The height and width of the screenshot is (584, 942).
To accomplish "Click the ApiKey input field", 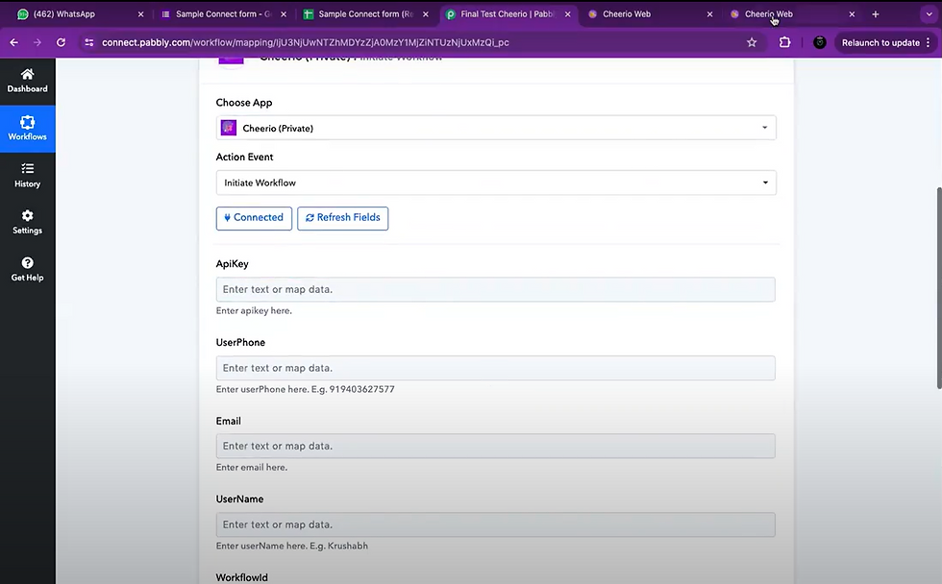I will 495,289.
